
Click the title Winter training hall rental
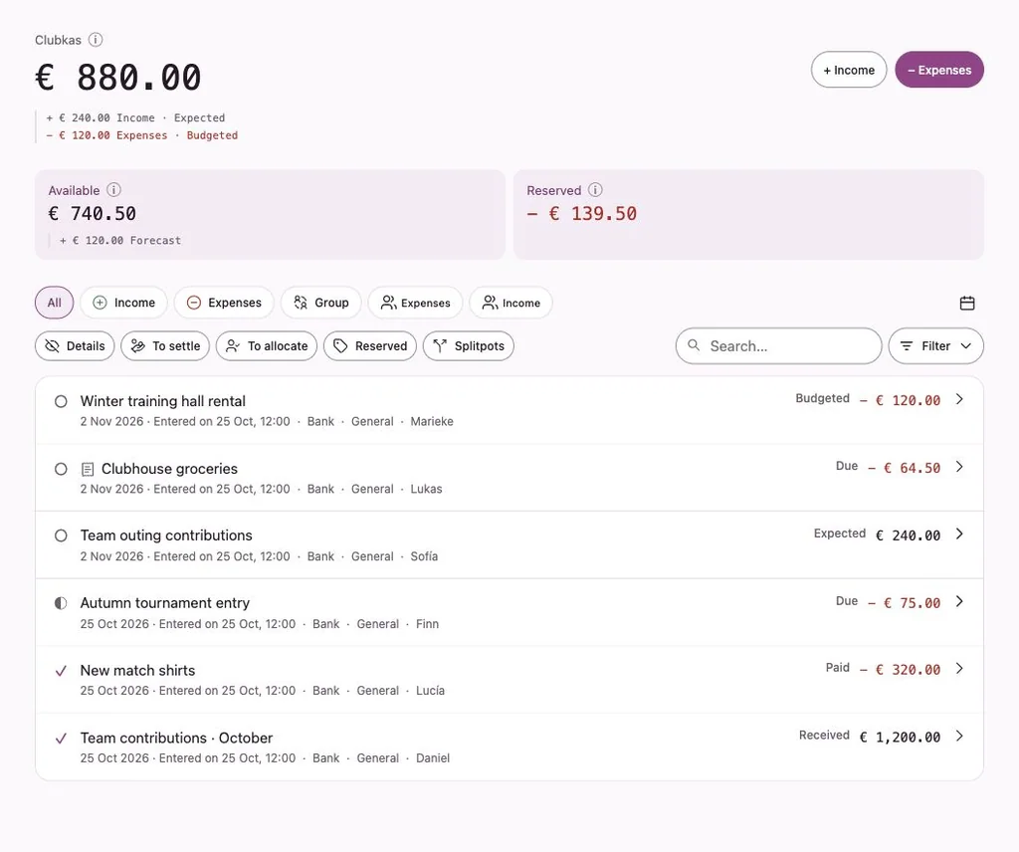click(162, 401)
